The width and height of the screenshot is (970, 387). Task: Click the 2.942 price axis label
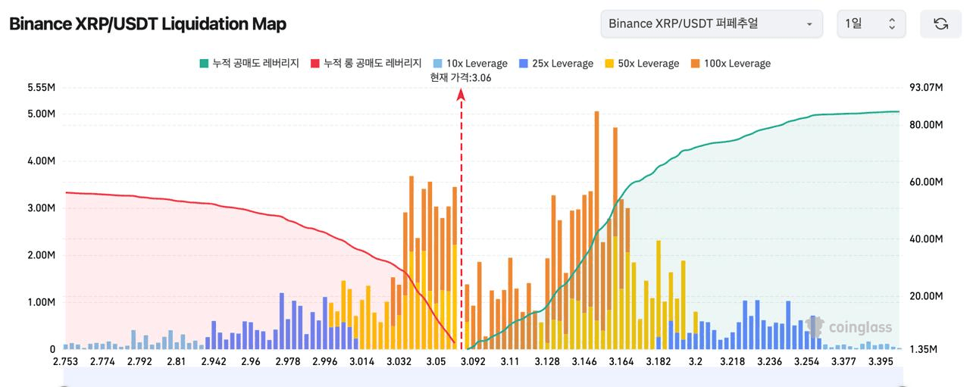212,361
